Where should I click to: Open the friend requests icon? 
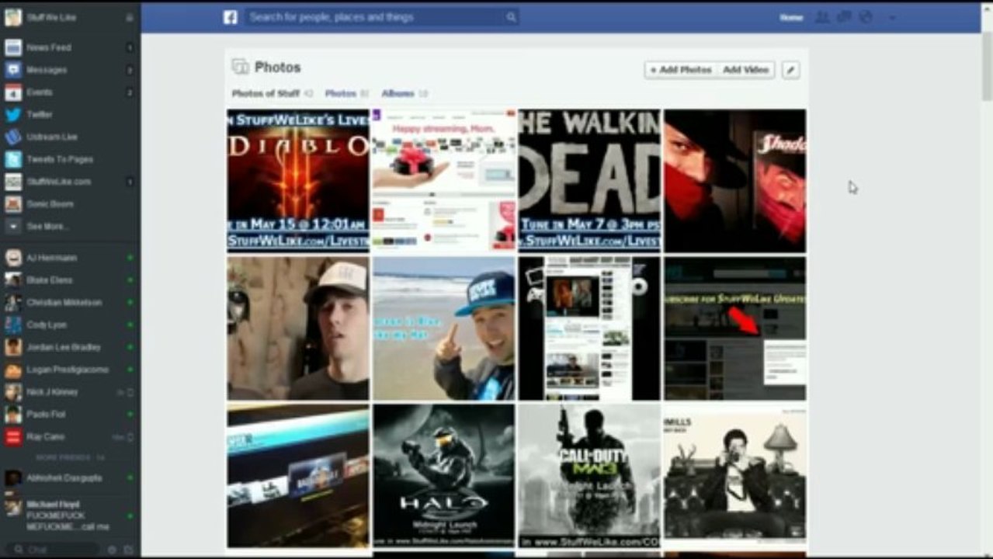821,17
